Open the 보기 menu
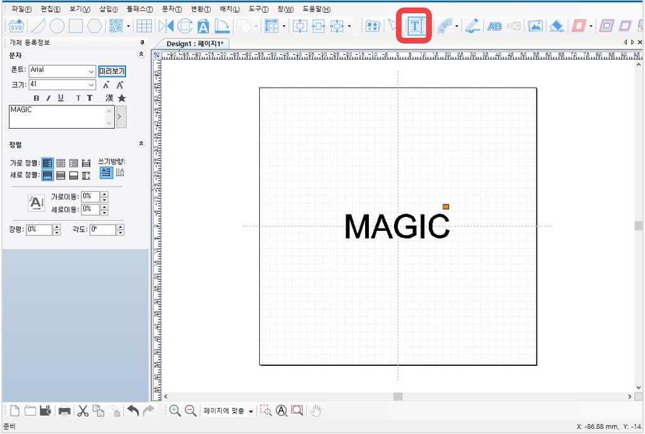The height and width of the screenshot is (434, 645). click(x=80, y=9)
